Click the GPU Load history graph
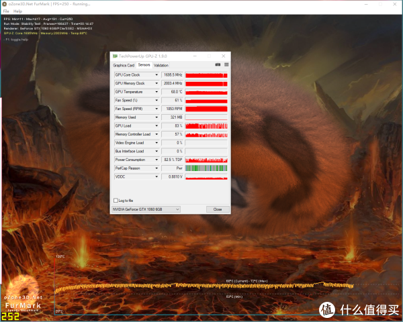Viewport: 403px width, 322px height. tap(206, 126)
